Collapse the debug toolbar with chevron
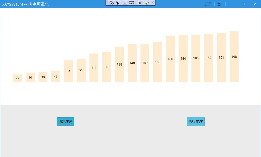The image size is (261, 157). pyautogui.click(x=153, y=3)
